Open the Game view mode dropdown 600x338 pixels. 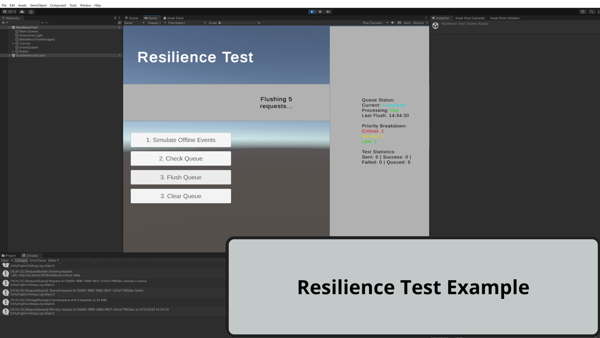point(134,23)
